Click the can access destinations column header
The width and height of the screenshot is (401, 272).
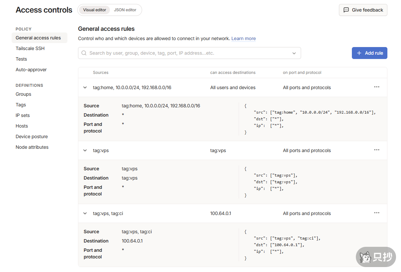point(233,73)
